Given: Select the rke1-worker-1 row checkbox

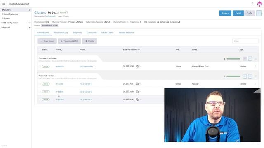Looking at the screenshot, I should 40,84.
